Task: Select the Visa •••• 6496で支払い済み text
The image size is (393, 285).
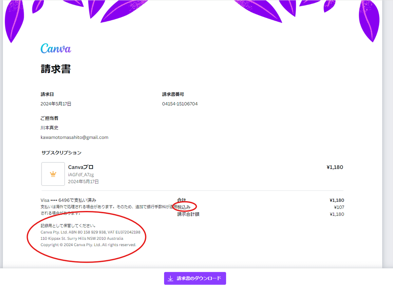Action: (68, 200)
